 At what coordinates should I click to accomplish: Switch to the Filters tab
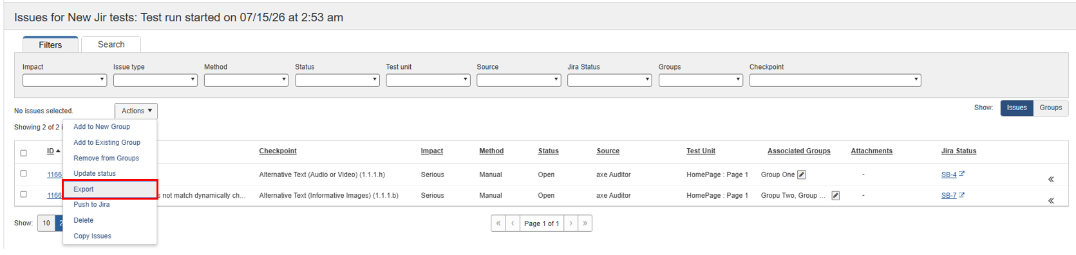[x=50, y=44]
